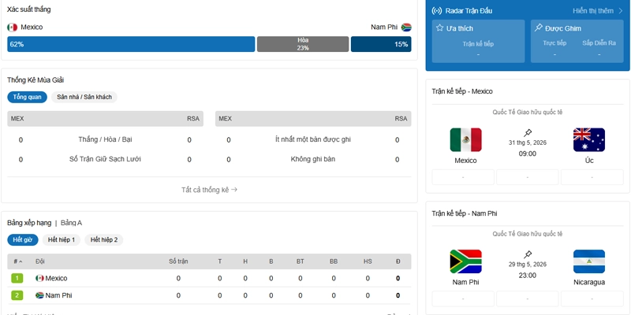Click third odds box under Úc
The image size is (631, 315).
592,177
